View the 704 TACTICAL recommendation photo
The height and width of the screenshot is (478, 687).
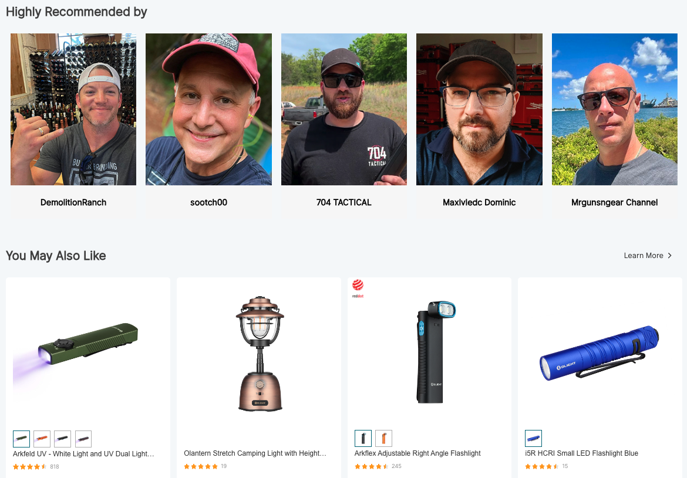click(344, 109)
